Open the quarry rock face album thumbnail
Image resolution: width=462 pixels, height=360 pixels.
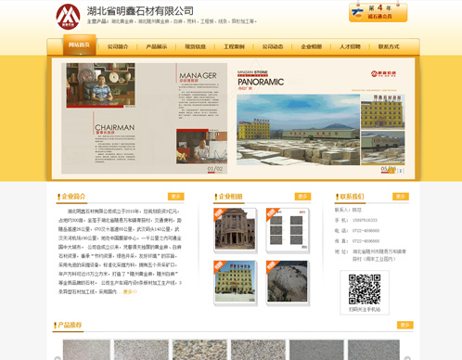click(288, 282)
